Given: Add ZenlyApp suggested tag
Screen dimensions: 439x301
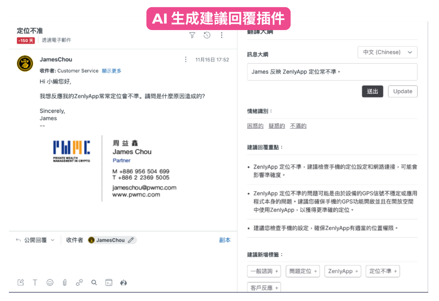Looking at the screenshot, I should pos(343,271).
